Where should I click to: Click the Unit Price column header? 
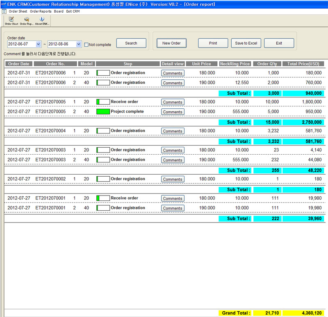(201, 64)
